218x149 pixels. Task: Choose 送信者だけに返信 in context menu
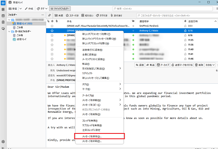[x=100, y=50]
